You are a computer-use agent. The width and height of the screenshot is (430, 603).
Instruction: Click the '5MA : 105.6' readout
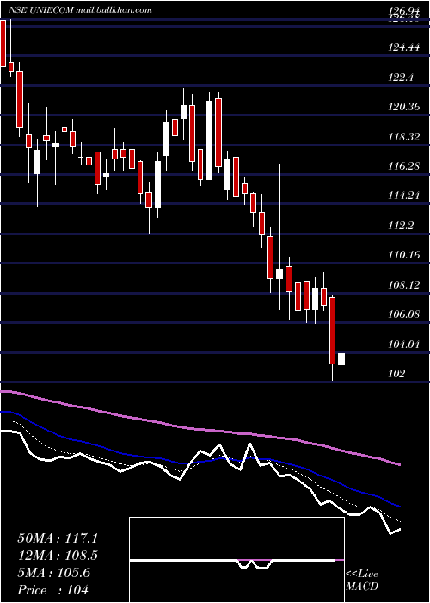point(54,573)
